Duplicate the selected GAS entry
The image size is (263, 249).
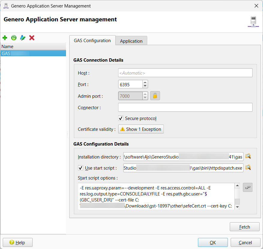(13, 38)
